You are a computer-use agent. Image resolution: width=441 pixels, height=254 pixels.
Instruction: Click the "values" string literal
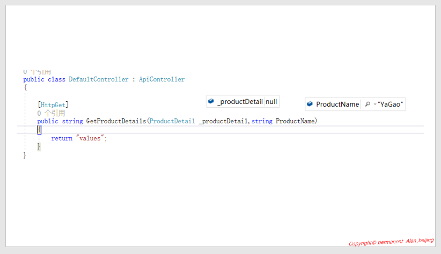tap(90, 138)
